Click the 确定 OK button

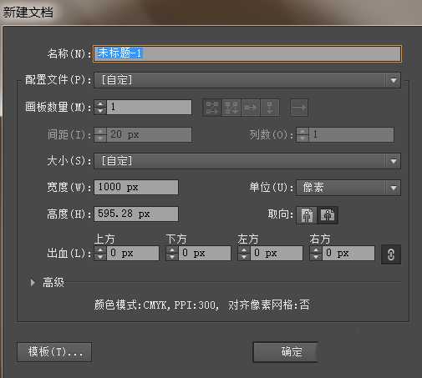tap(286, 352)
